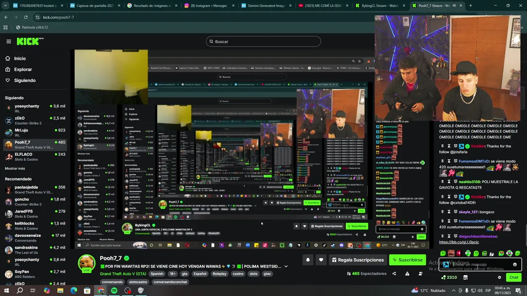Open Siguiendo in the sidebar
This screenshot has width=527, height=296.
pyautogui.click(x=25, y=81)
